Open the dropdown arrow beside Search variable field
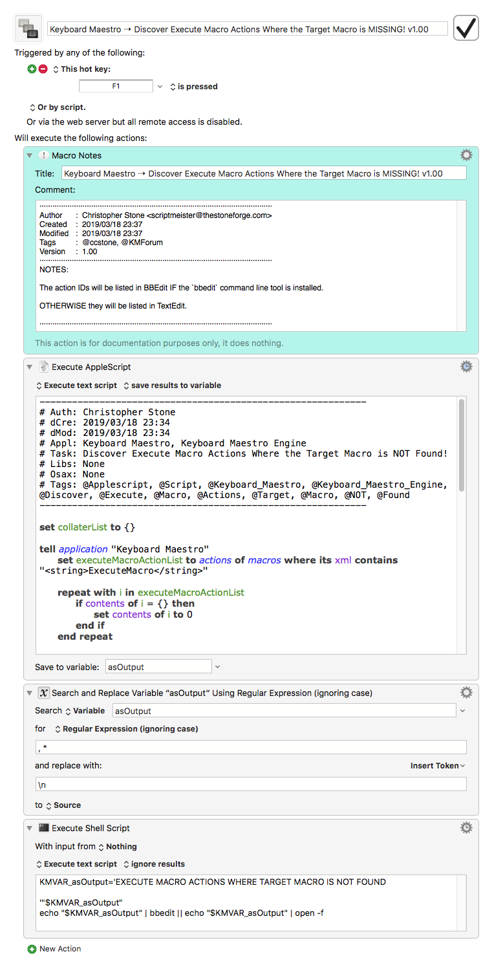The width and height of the screenshot is (492, 967). tap(462, 711)
